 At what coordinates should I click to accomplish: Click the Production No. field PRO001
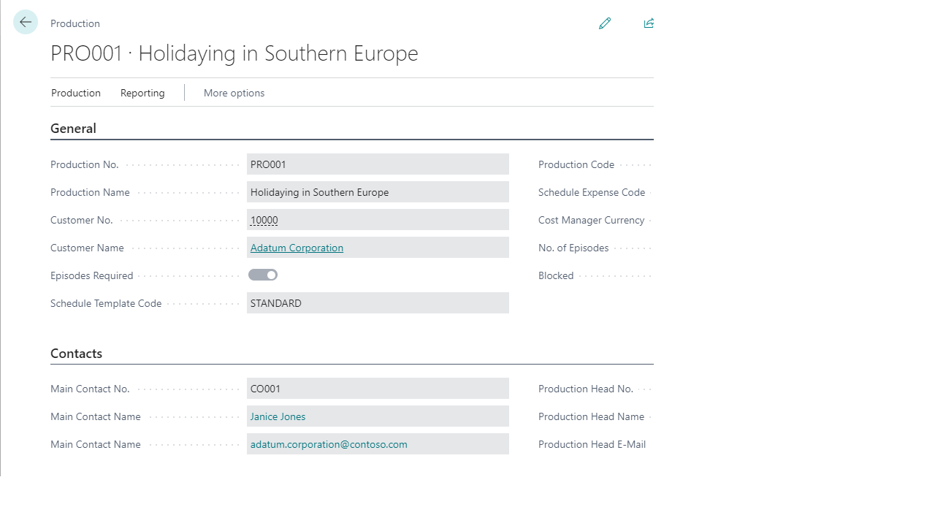378,164
